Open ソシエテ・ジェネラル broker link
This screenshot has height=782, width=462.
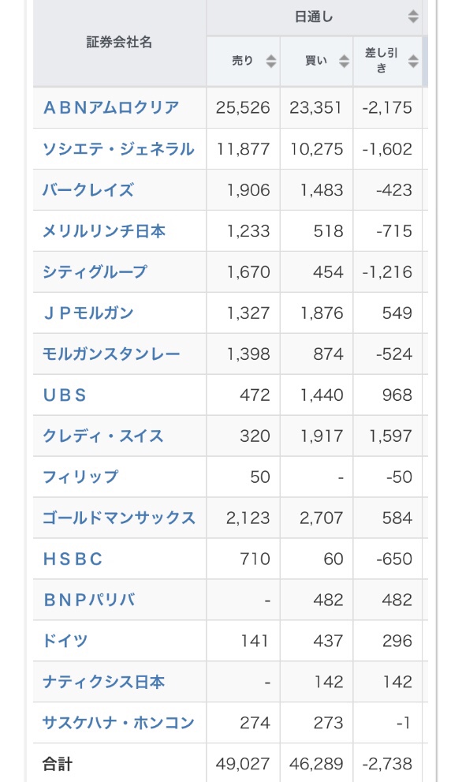click(118, 149)
